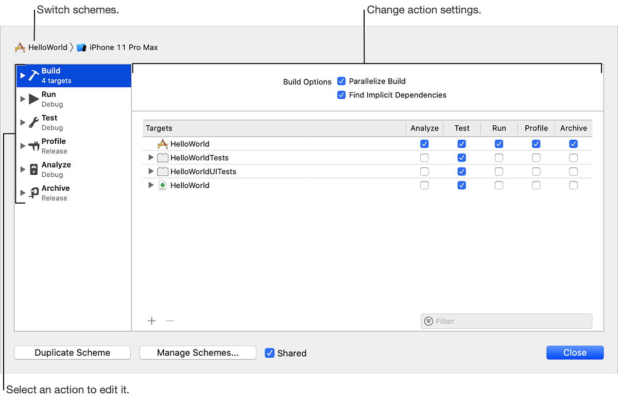Click the HelloWorld app target icon in the table

[x=163, y=144]
